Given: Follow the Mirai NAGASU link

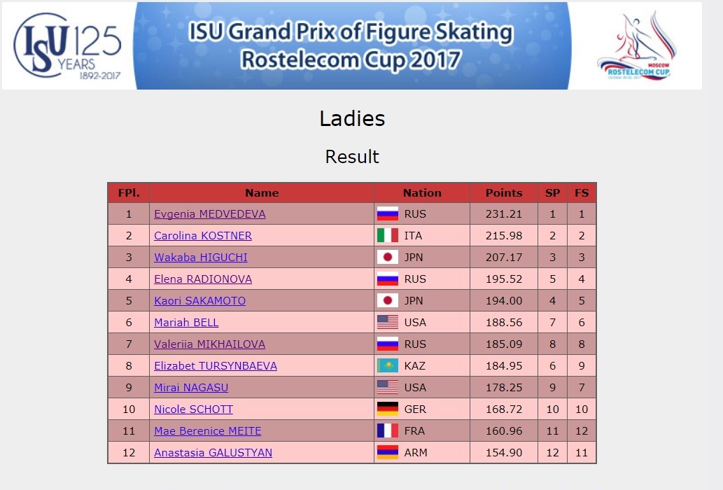Looking at the screenshot, I should (191, 387).
